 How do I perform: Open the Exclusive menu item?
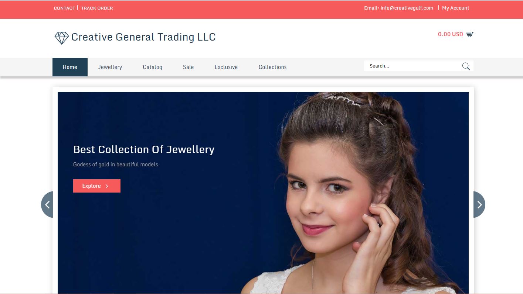226,67
